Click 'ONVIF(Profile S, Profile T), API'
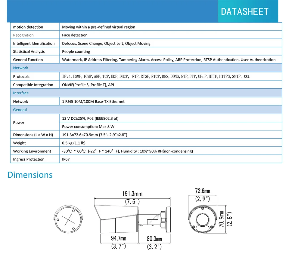 point(88,85)
